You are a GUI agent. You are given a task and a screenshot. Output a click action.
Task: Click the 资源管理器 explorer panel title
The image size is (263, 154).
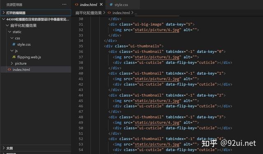click(x=14, y=5)
